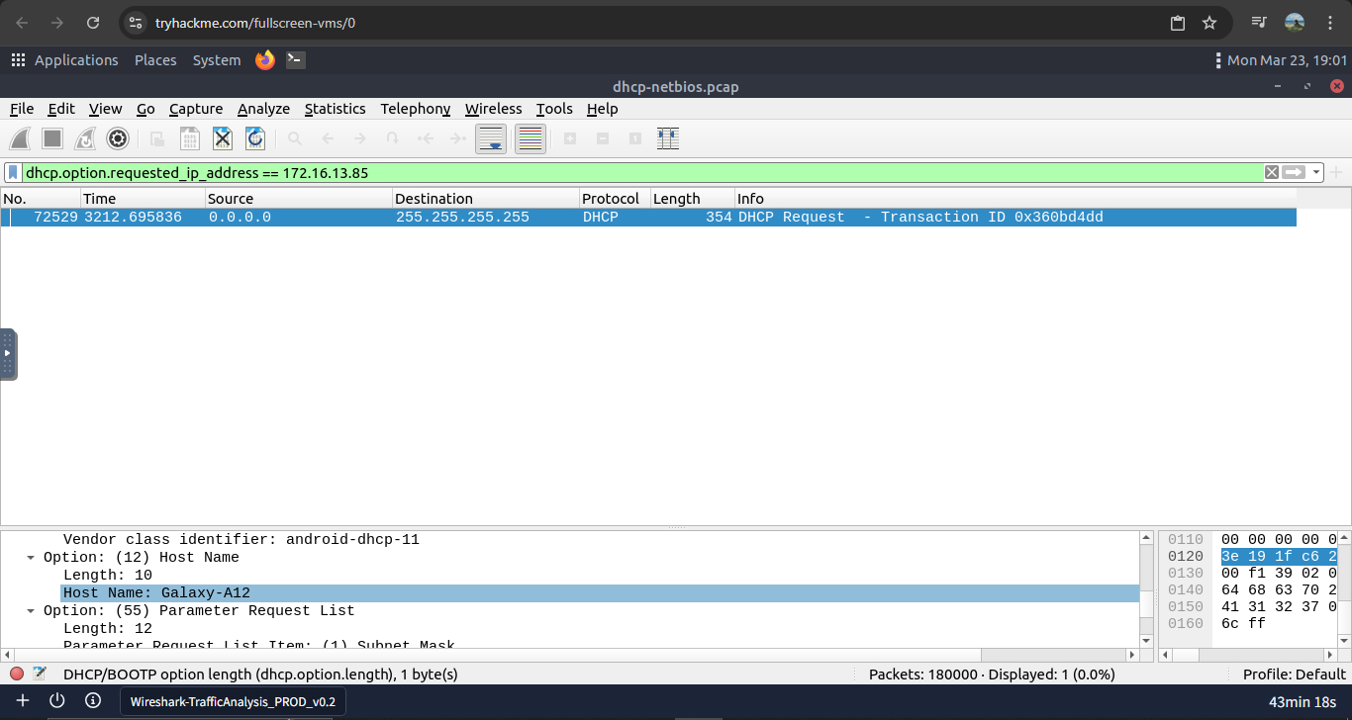The image size is (1352, 720).
Task: Open the Wireless menu
Action: coord(493,109)
